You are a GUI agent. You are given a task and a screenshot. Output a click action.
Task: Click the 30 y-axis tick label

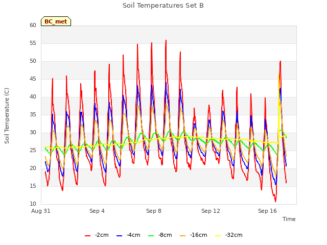33,133
